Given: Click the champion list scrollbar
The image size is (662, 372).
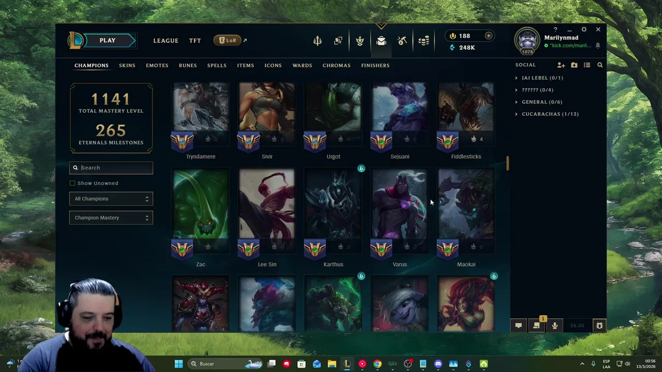Looking at the screenshot, I should point(508,163).
